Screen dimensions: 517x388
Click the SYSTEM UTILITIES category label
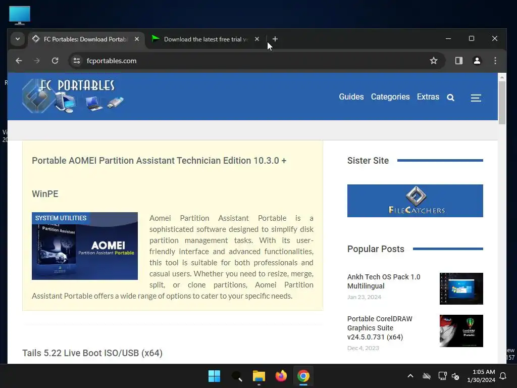click(x=61, y=218)
